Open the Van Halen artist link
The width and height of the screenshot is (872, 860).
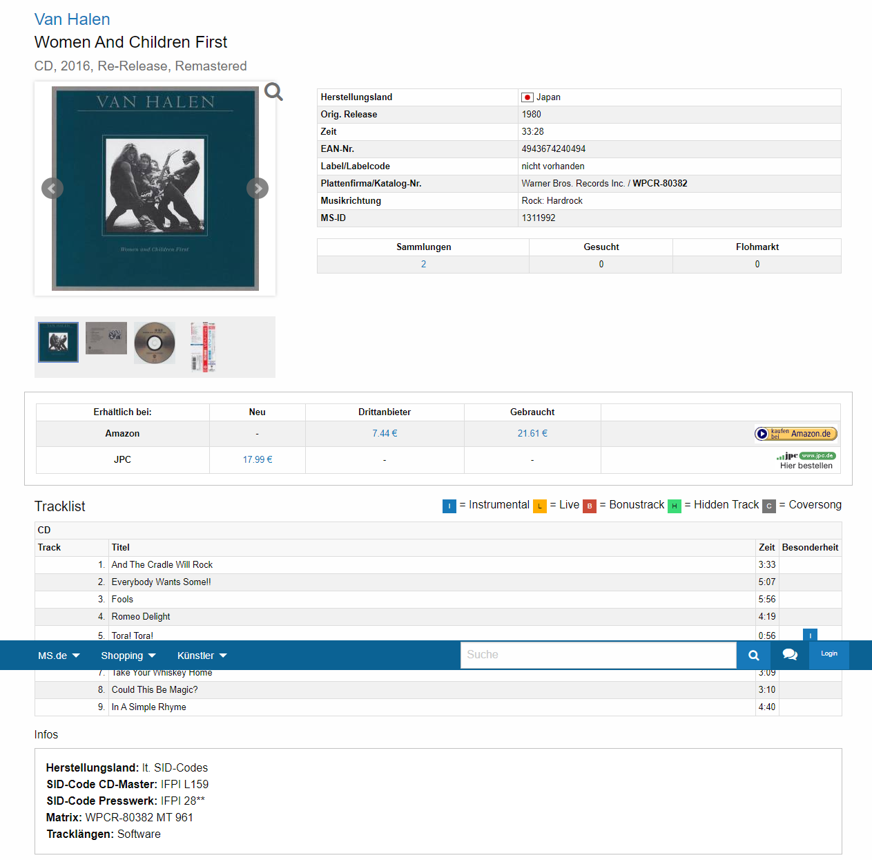click(72, 19)
